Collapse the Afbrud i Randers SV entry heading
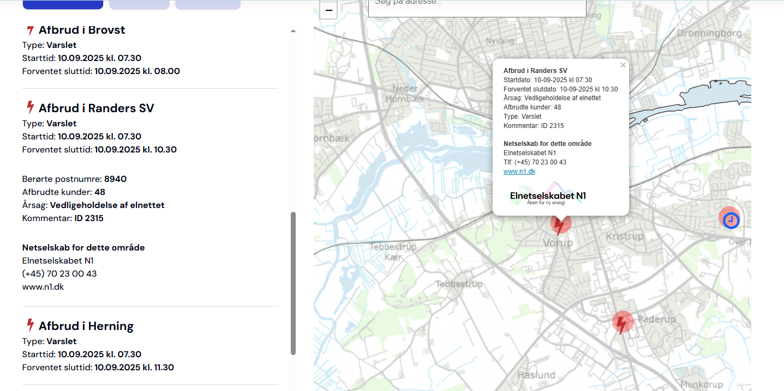This screenshot has height=391, width=784. (x=96, y=108)
